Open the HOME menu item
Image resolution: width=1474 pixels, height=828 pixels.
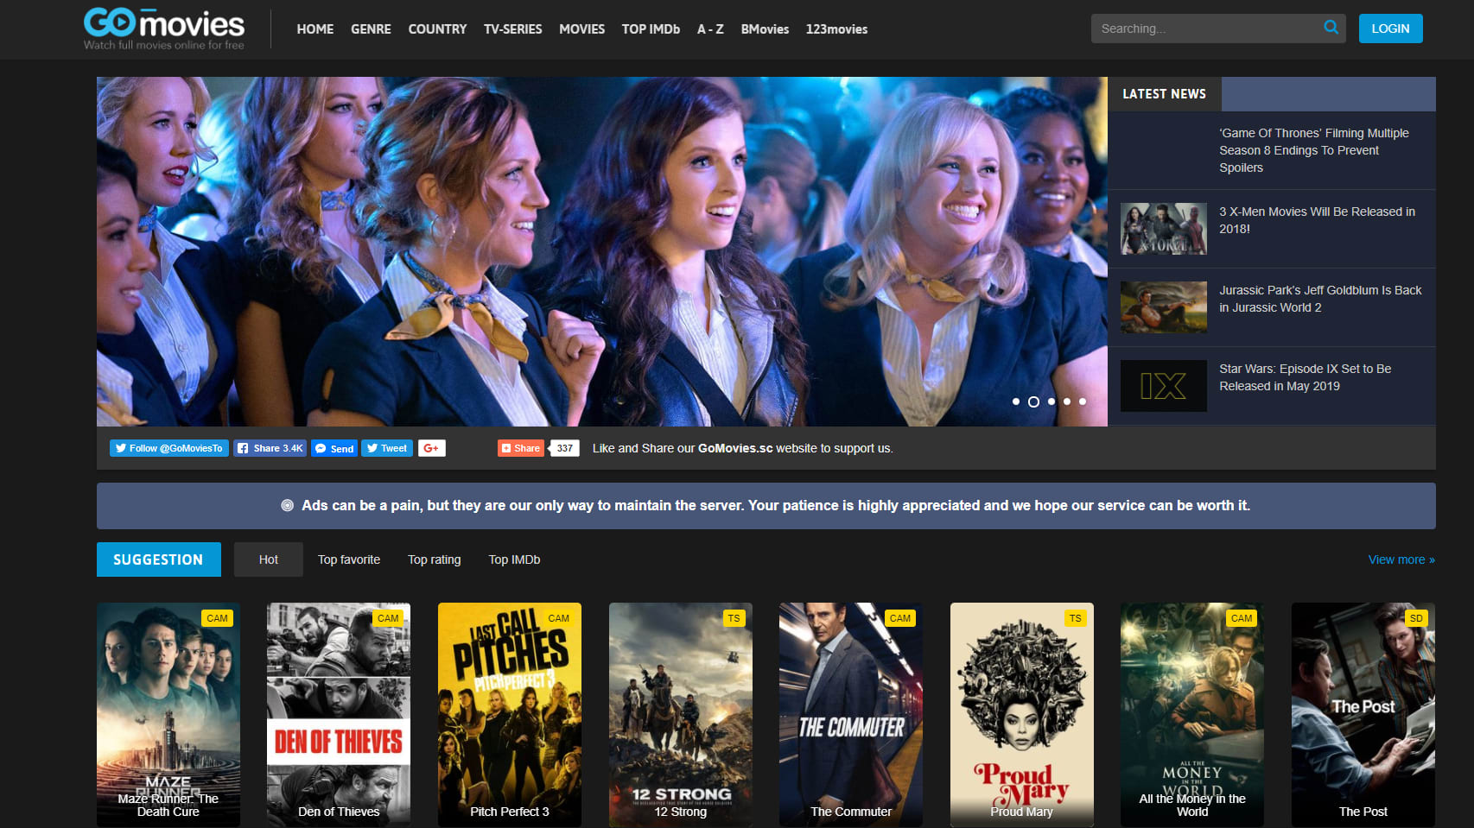coord(315,29)
